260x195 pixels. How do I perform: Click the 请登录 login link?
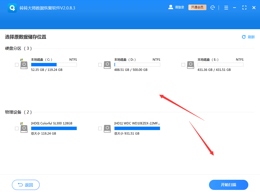click(179, 7)
